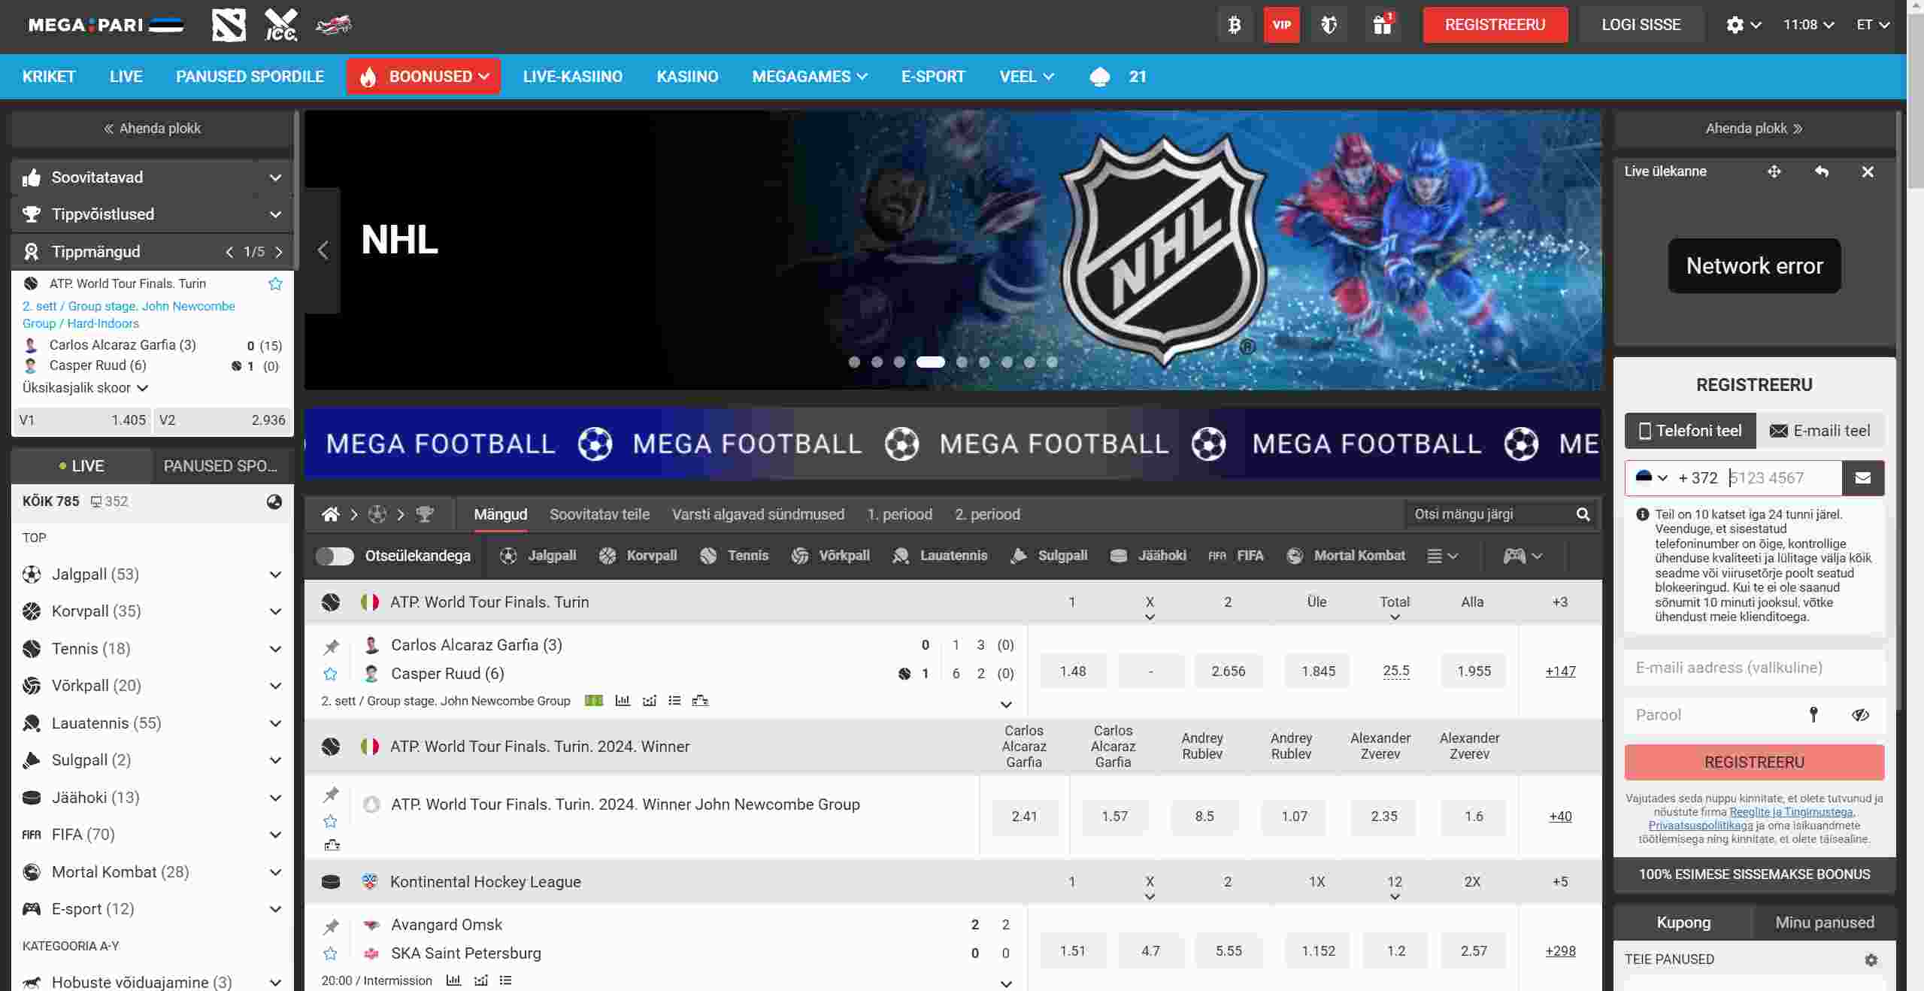1924x991 pixels.
Task: Select odds 1.48 for Alcaraz win
Action: (1072, 671)
